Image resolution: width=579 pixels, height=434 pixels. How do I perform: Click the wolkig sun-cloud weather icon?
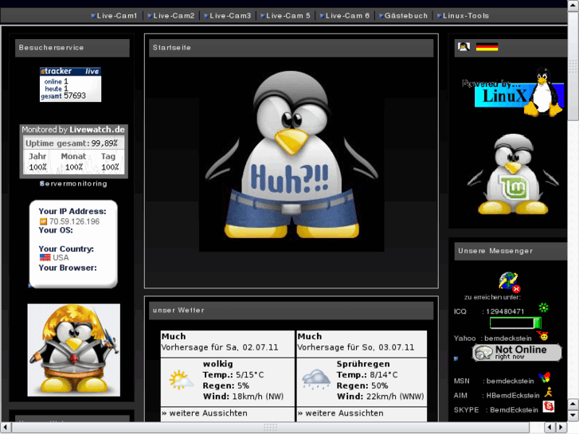182,380
